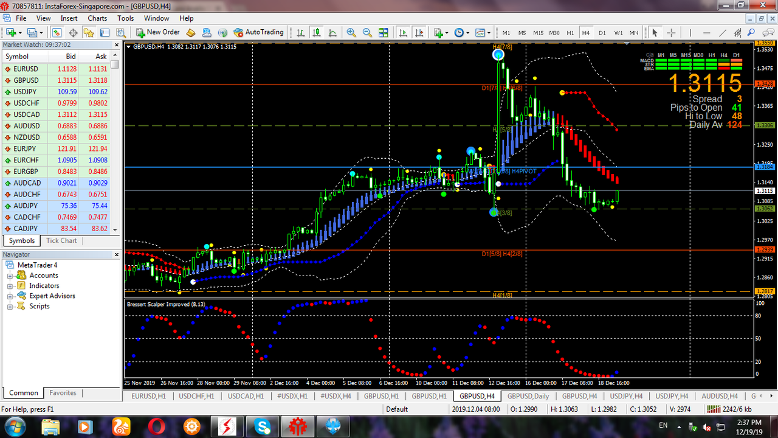Expand Indicators node in Navigator
Screen dimensions: 778x438
(x=10, y=286)
